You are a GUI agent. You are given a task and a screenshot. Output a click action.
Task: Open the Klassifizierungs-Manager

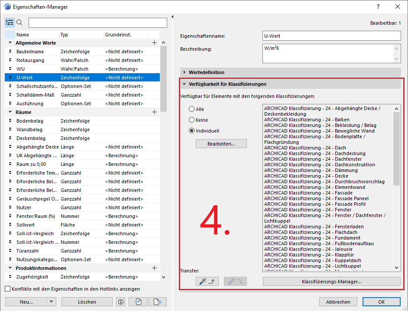click(331, 282)
